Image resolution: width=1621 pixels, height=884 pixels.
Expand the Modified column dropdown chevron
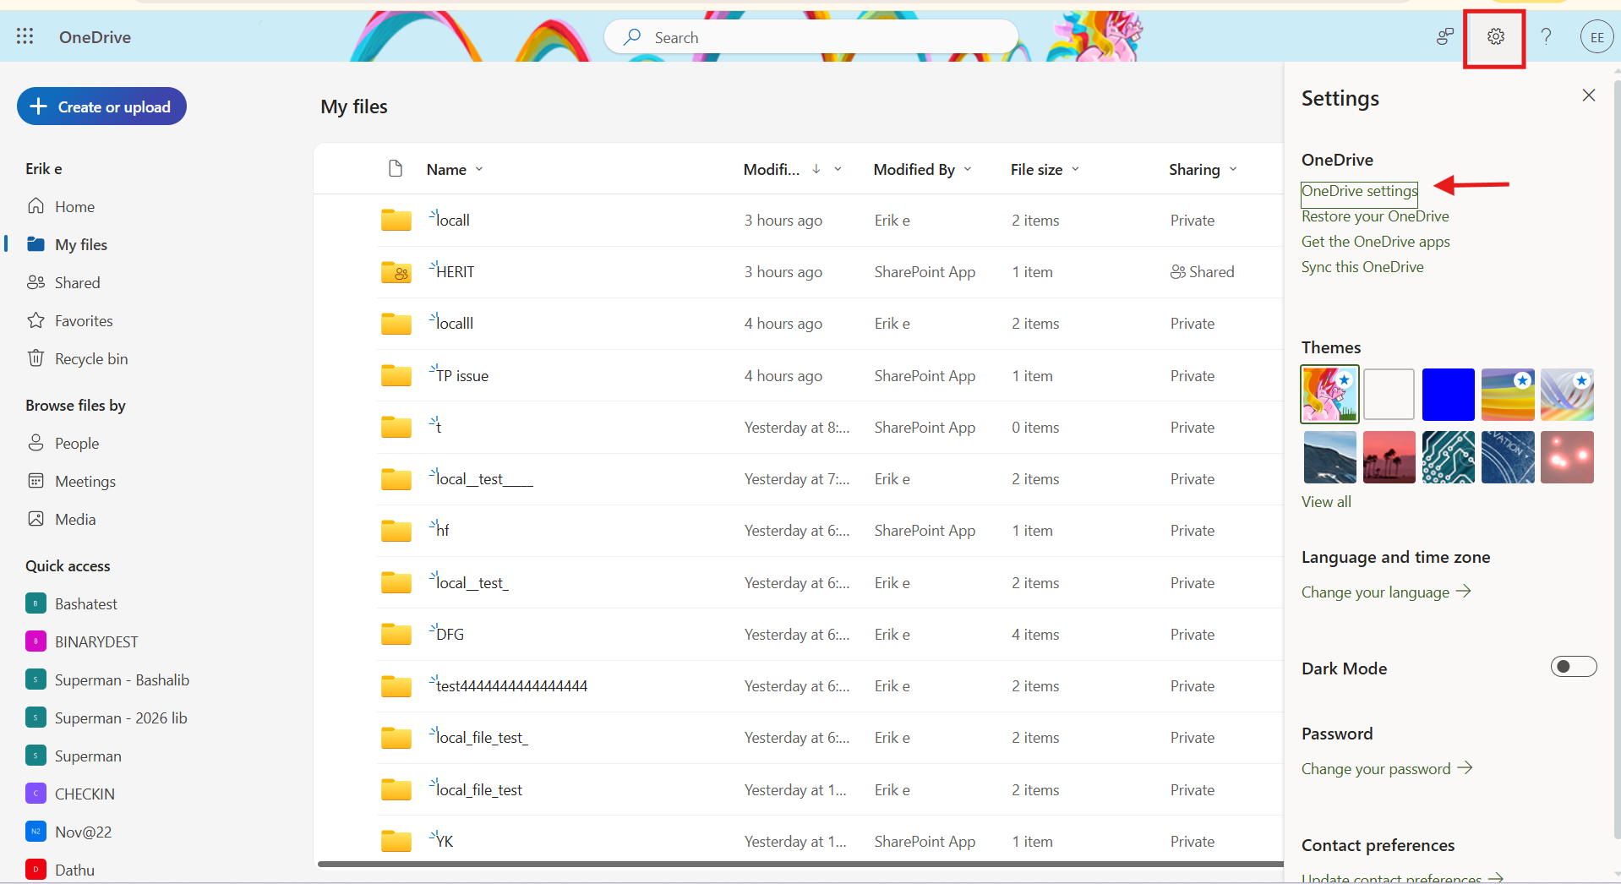[x=838, y=169]
